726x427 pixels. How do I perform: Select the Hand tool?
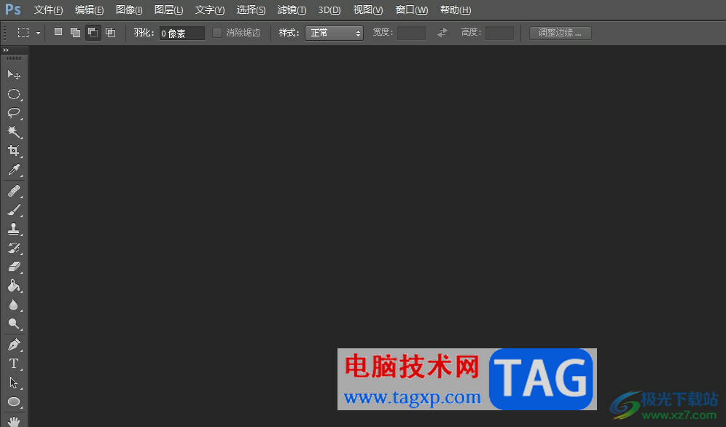(x=14, y=421)
